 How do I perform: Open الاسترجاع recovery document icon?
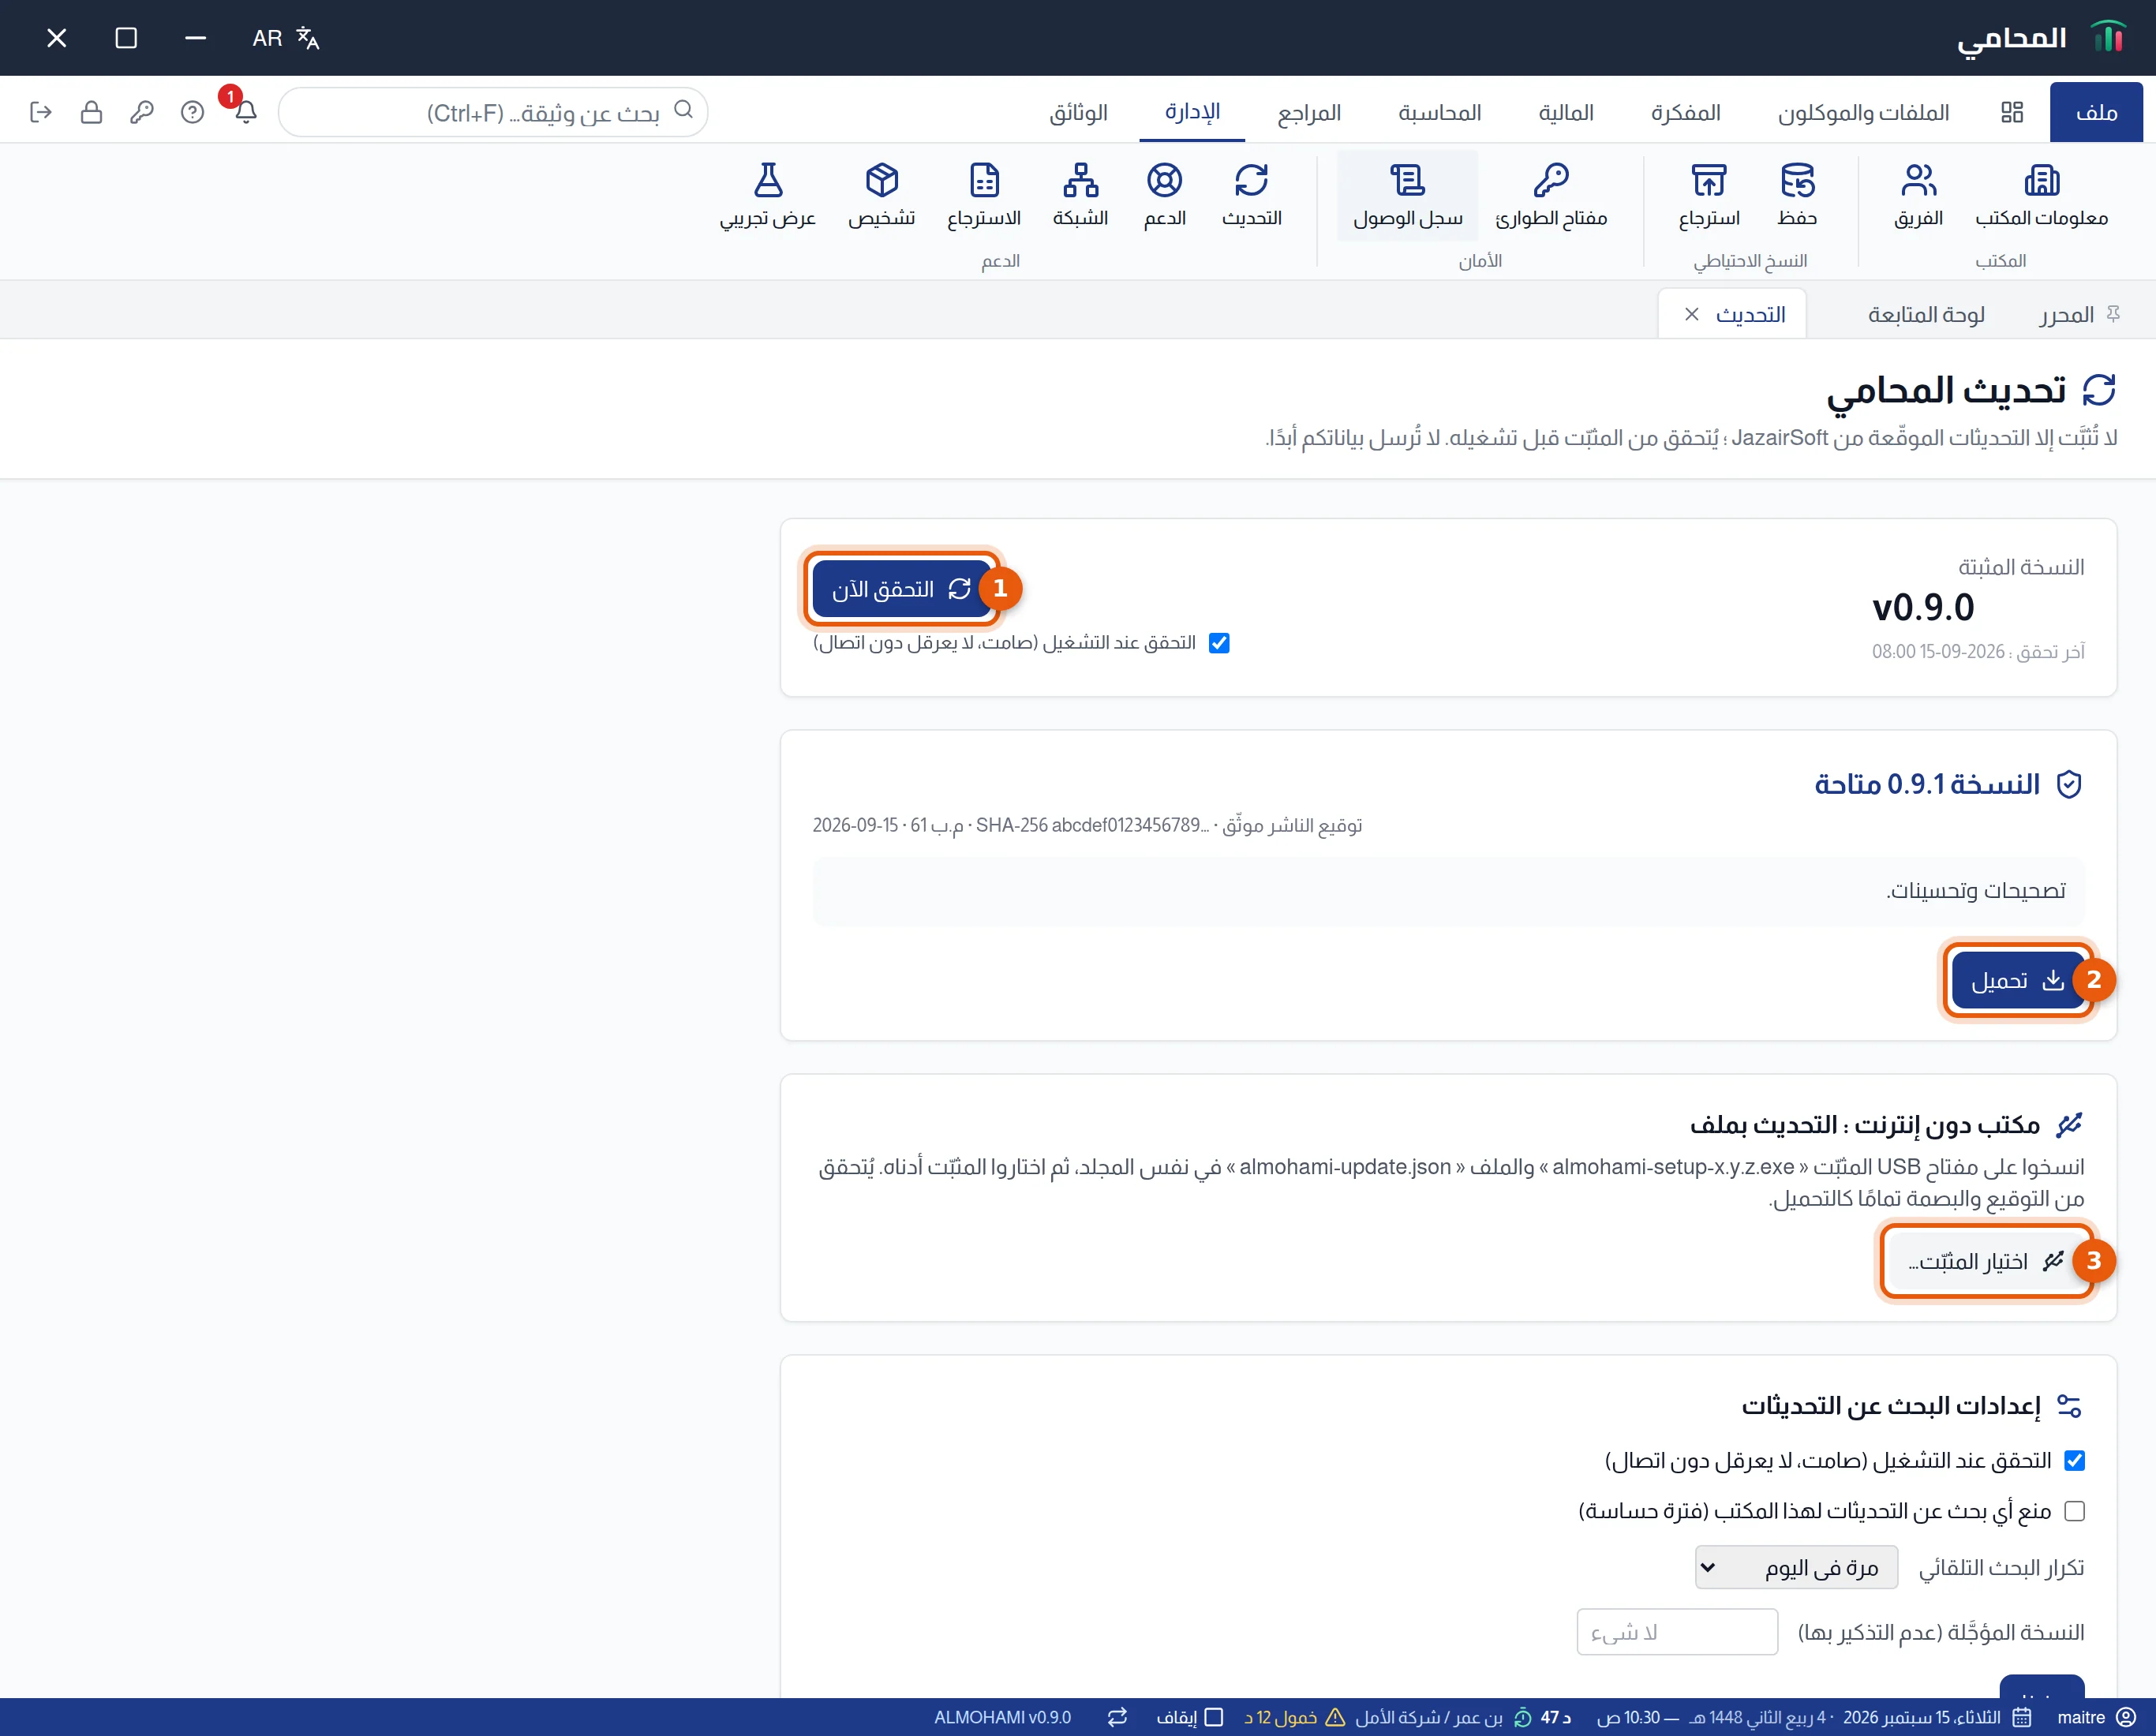[984, 195]
